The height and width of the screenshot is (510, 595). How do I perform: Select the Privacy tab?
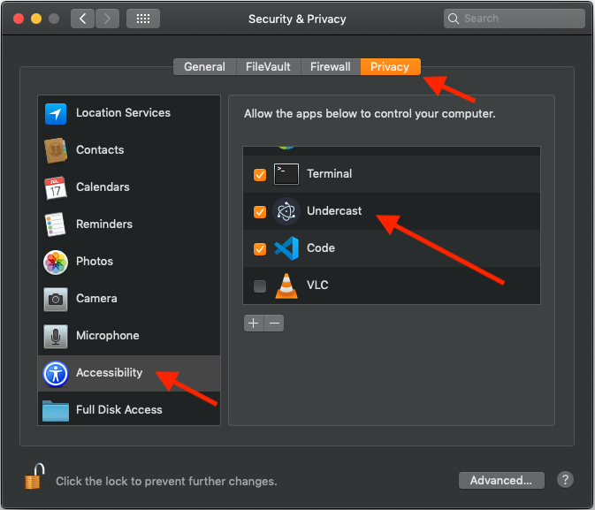click(x=390, y=67)
